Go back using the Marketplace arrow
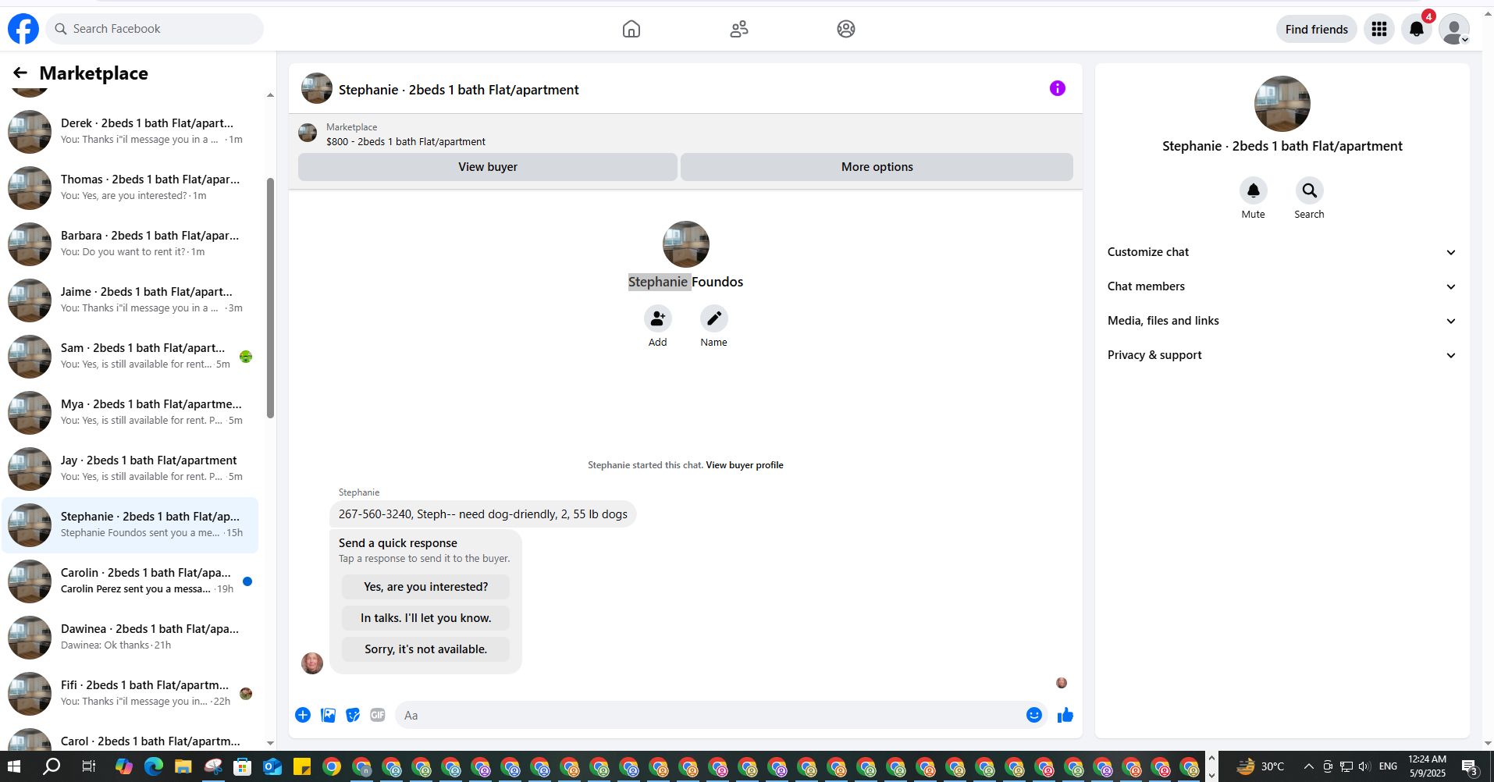This screenshot has width=1494, height=782. tap(20, 73)
